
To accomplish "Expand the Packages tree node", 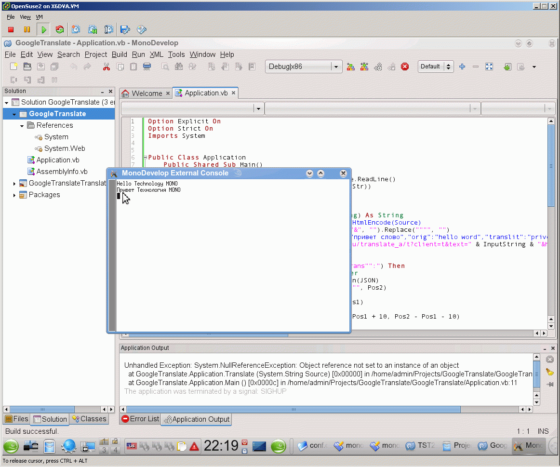I will [14, 195].
